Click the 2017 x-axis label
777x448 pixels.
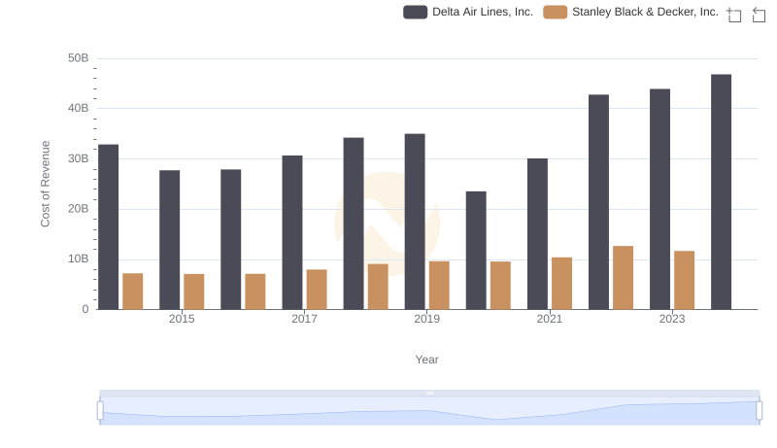[x=304, y=319]
